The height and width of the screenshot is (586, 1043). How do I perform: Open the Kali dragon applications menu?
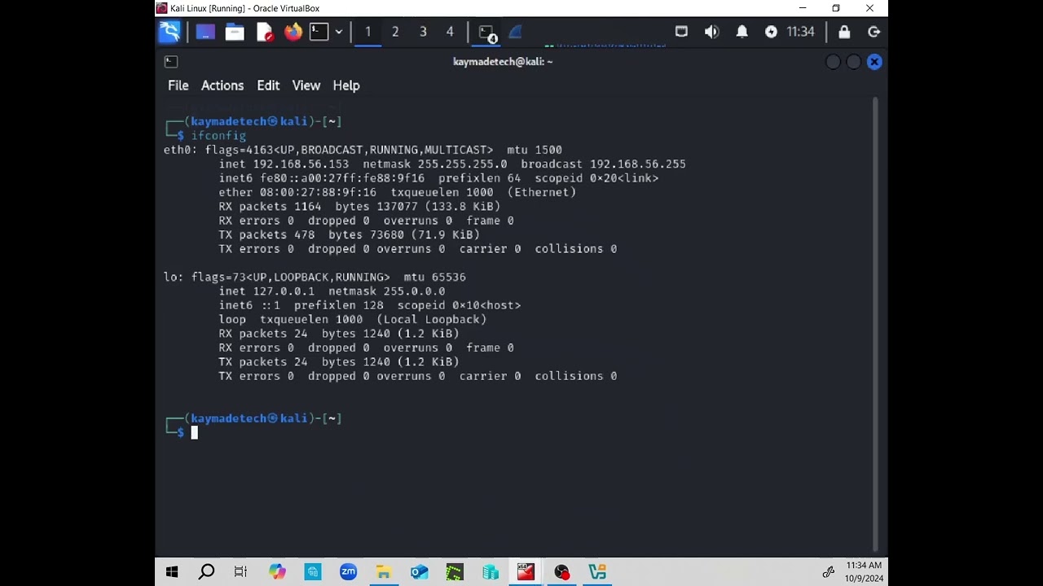(169, 32)
